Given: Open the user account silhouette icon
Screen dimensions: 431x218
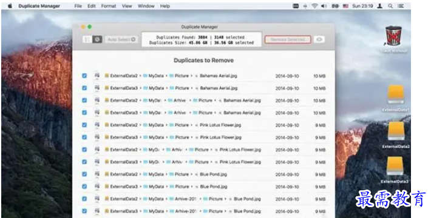Looking at the screenshot, I should click(x=380, y=6).
